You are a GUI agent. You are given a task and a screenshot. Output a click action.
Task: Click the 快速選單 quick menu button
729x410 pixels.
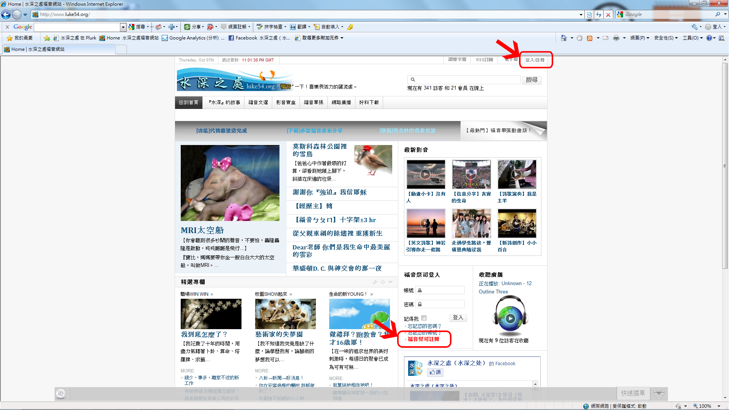pos(633,394)
